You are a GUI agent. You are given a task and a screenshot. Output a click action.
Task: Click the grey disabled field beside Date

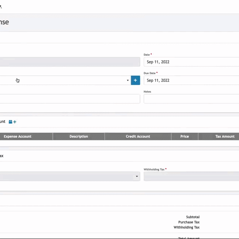click(69, 62)
